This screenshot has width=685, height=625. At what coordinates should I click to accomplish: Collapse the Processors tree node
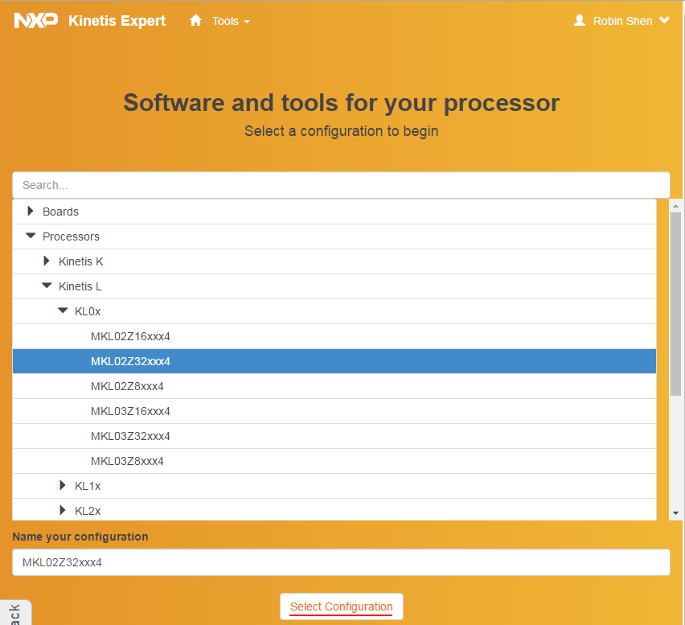[31, 236]
